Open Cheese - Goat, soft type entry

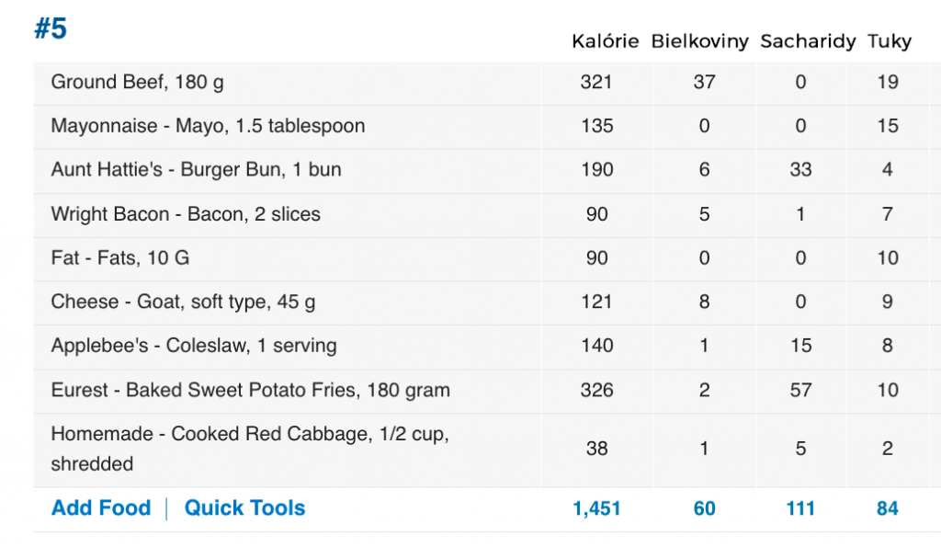click(183, 302)
